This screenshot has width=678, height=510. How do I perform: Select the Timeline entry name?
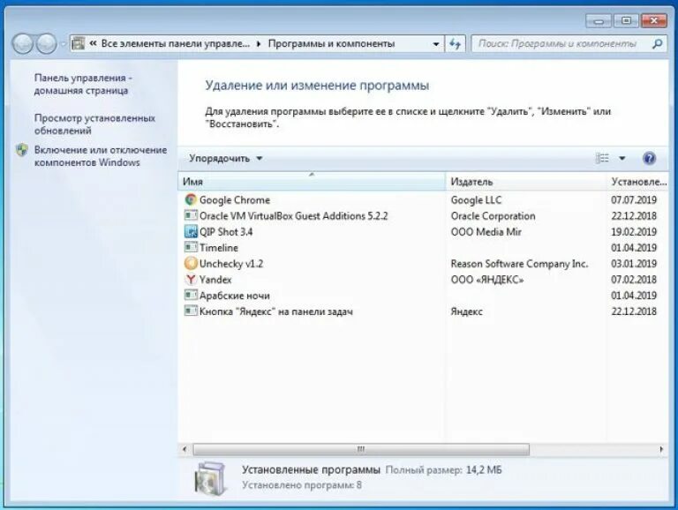click(x=218, y=248)
